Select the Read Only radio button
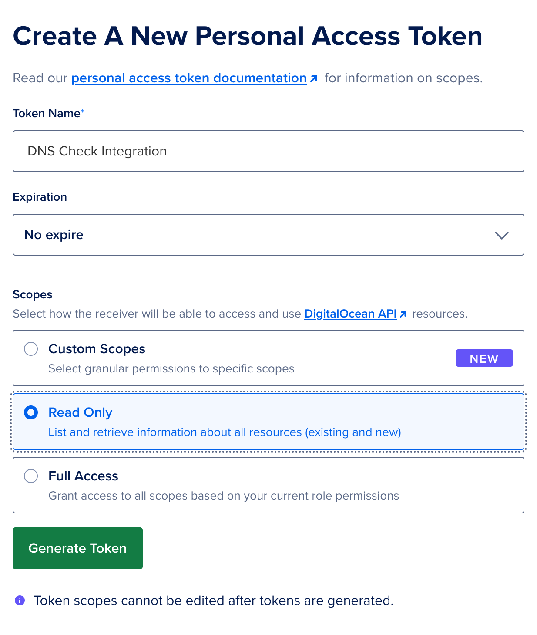The image size is (537, 635). click(31, 412)
